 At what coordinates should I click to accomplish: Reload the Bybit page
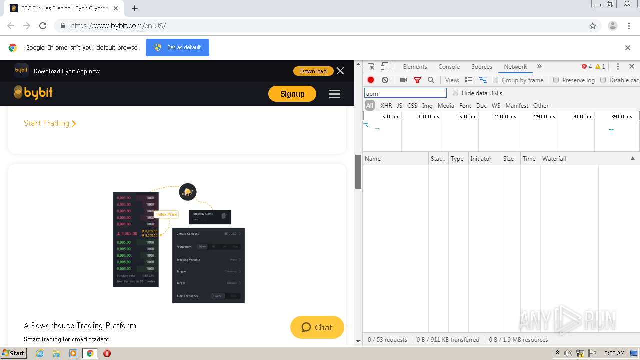tap(43, 26)
